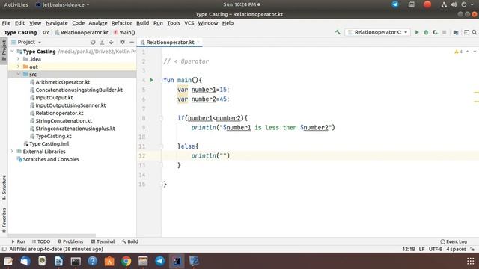
Task: Open the Run tool window button
Action: [18, 241]
